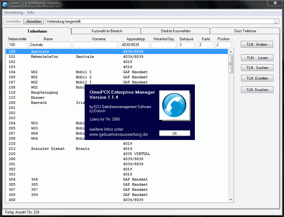The height and width of the screenshot is (217, 284).
Task: Click the Karte input field
Action: click(205, 45)
